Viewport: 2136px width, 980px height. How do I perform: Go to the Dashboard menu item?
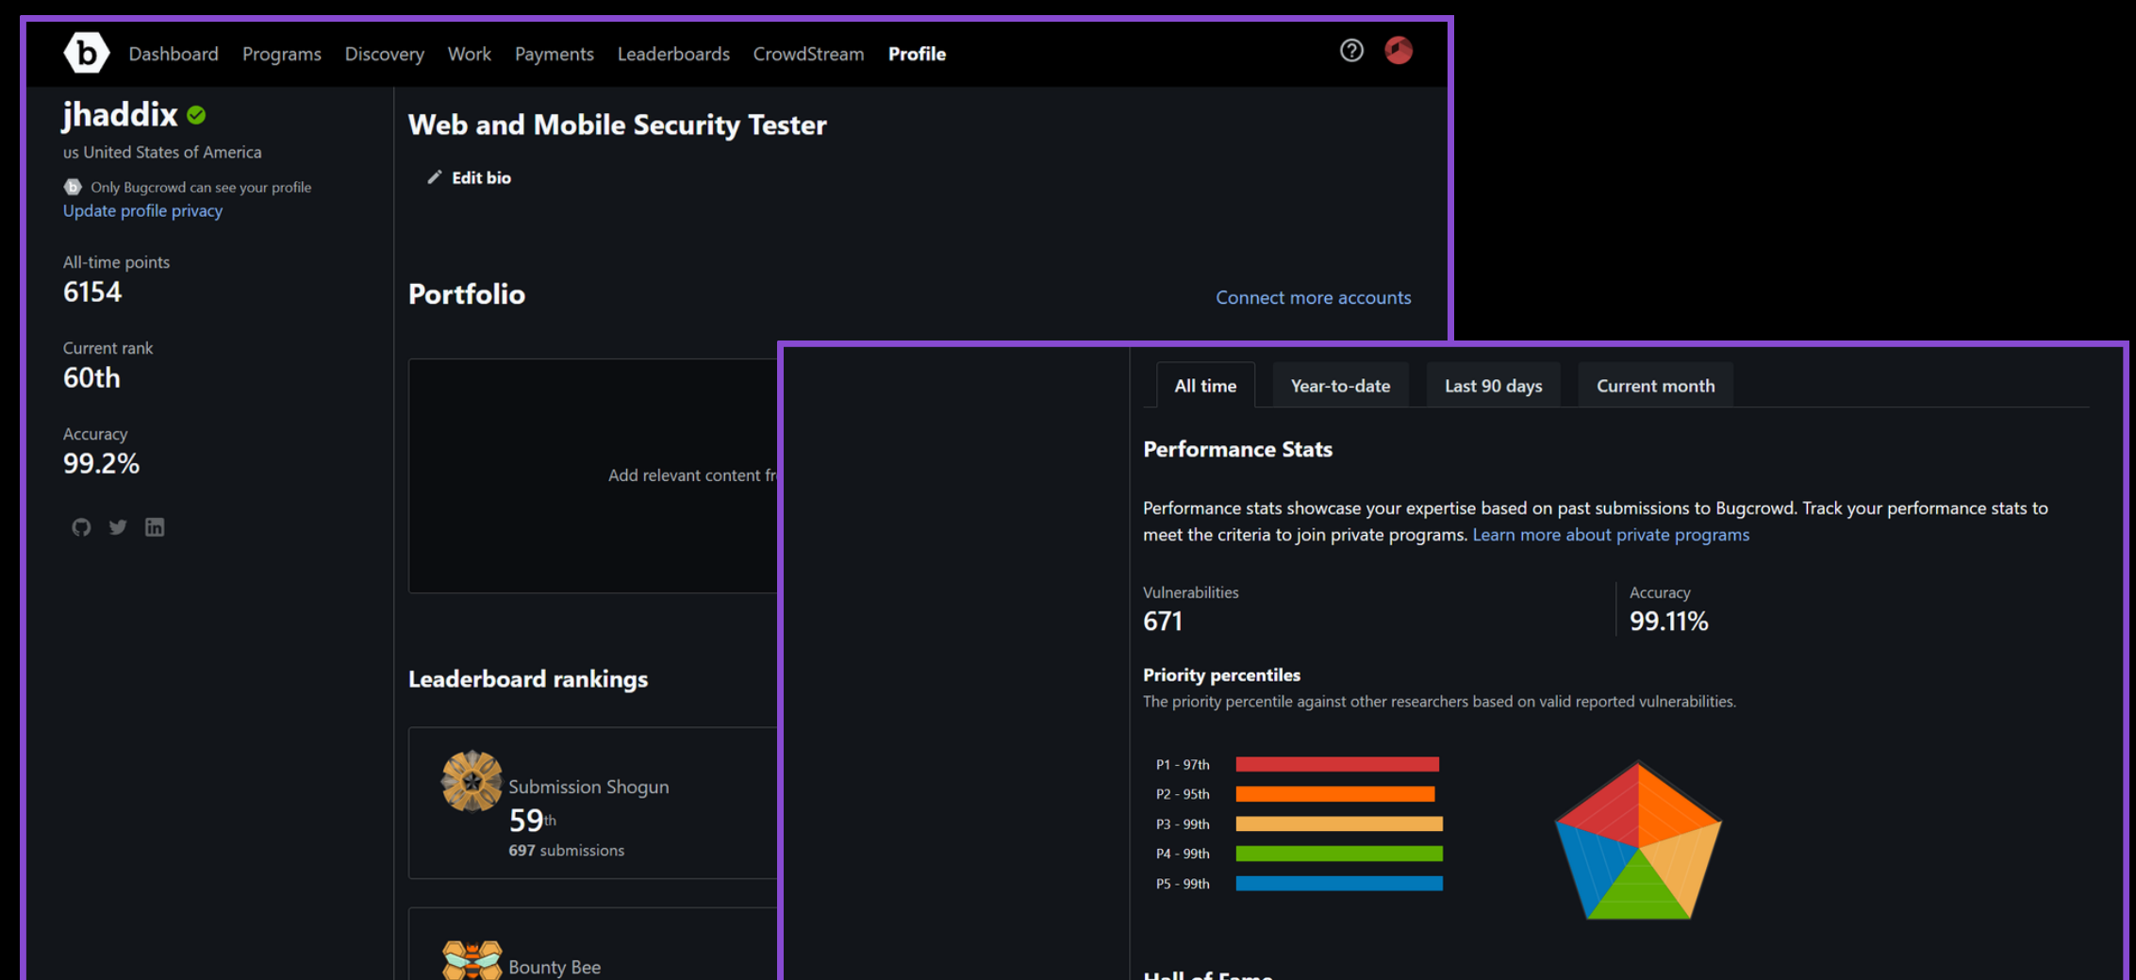click(174, 54)
